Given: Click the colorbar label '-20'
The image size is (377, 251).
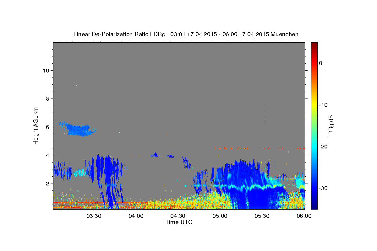Looking at the screenshot, I should pos(324,147).
